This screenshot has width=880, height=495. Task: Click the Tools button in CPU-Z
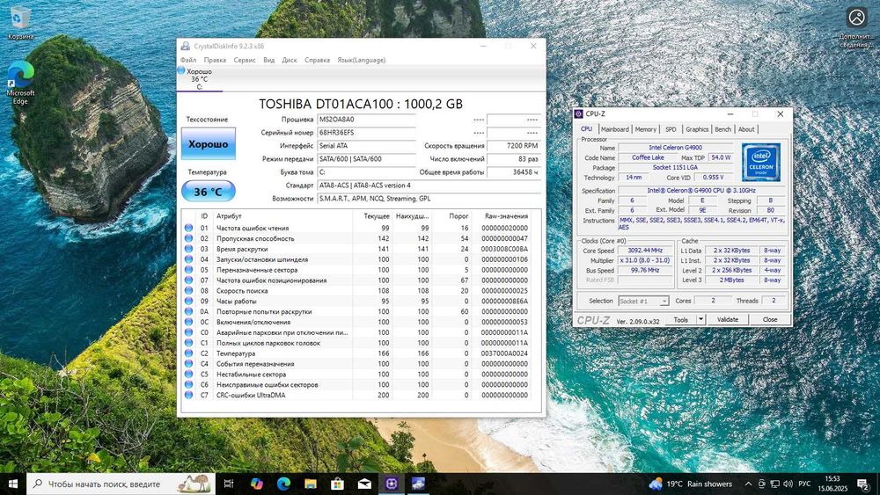[x=681, y=319]
